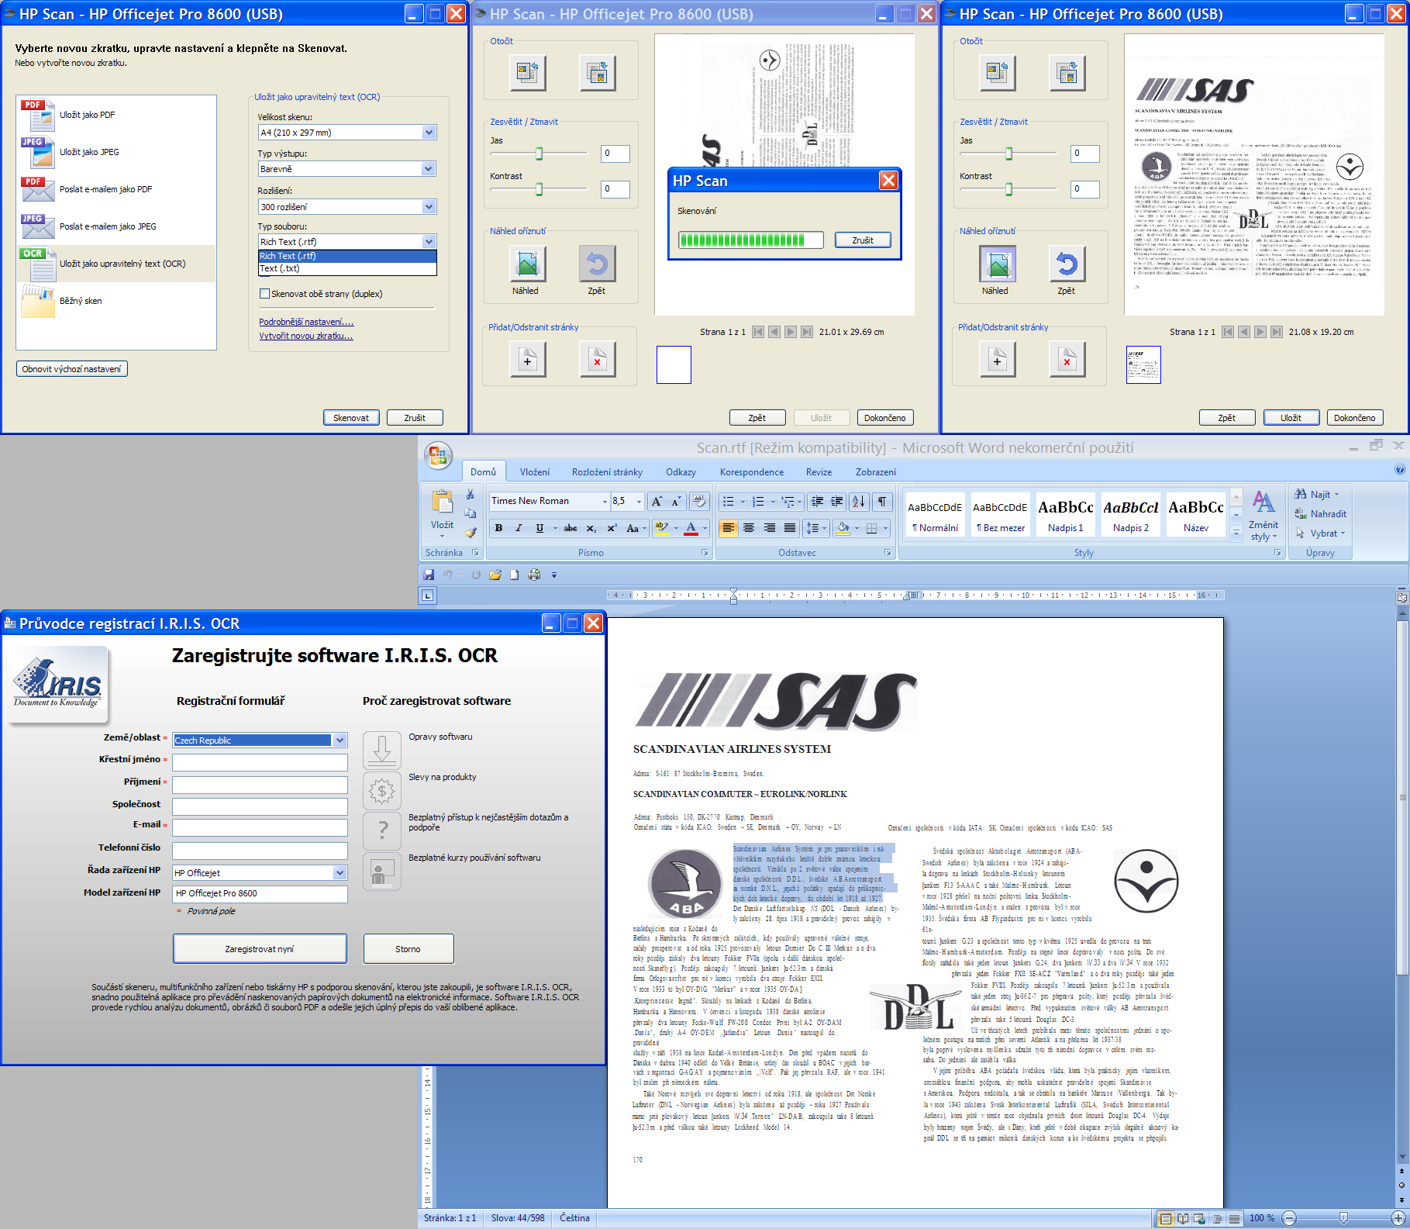Screen dimensions: 1410x1229
Task: Click Křestní jméno input field
Action: [260, 762]
